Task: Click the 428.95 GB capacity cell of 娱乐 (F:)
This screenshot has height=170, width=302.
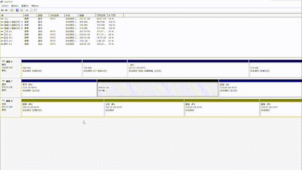Action: [x=85, y=44]
